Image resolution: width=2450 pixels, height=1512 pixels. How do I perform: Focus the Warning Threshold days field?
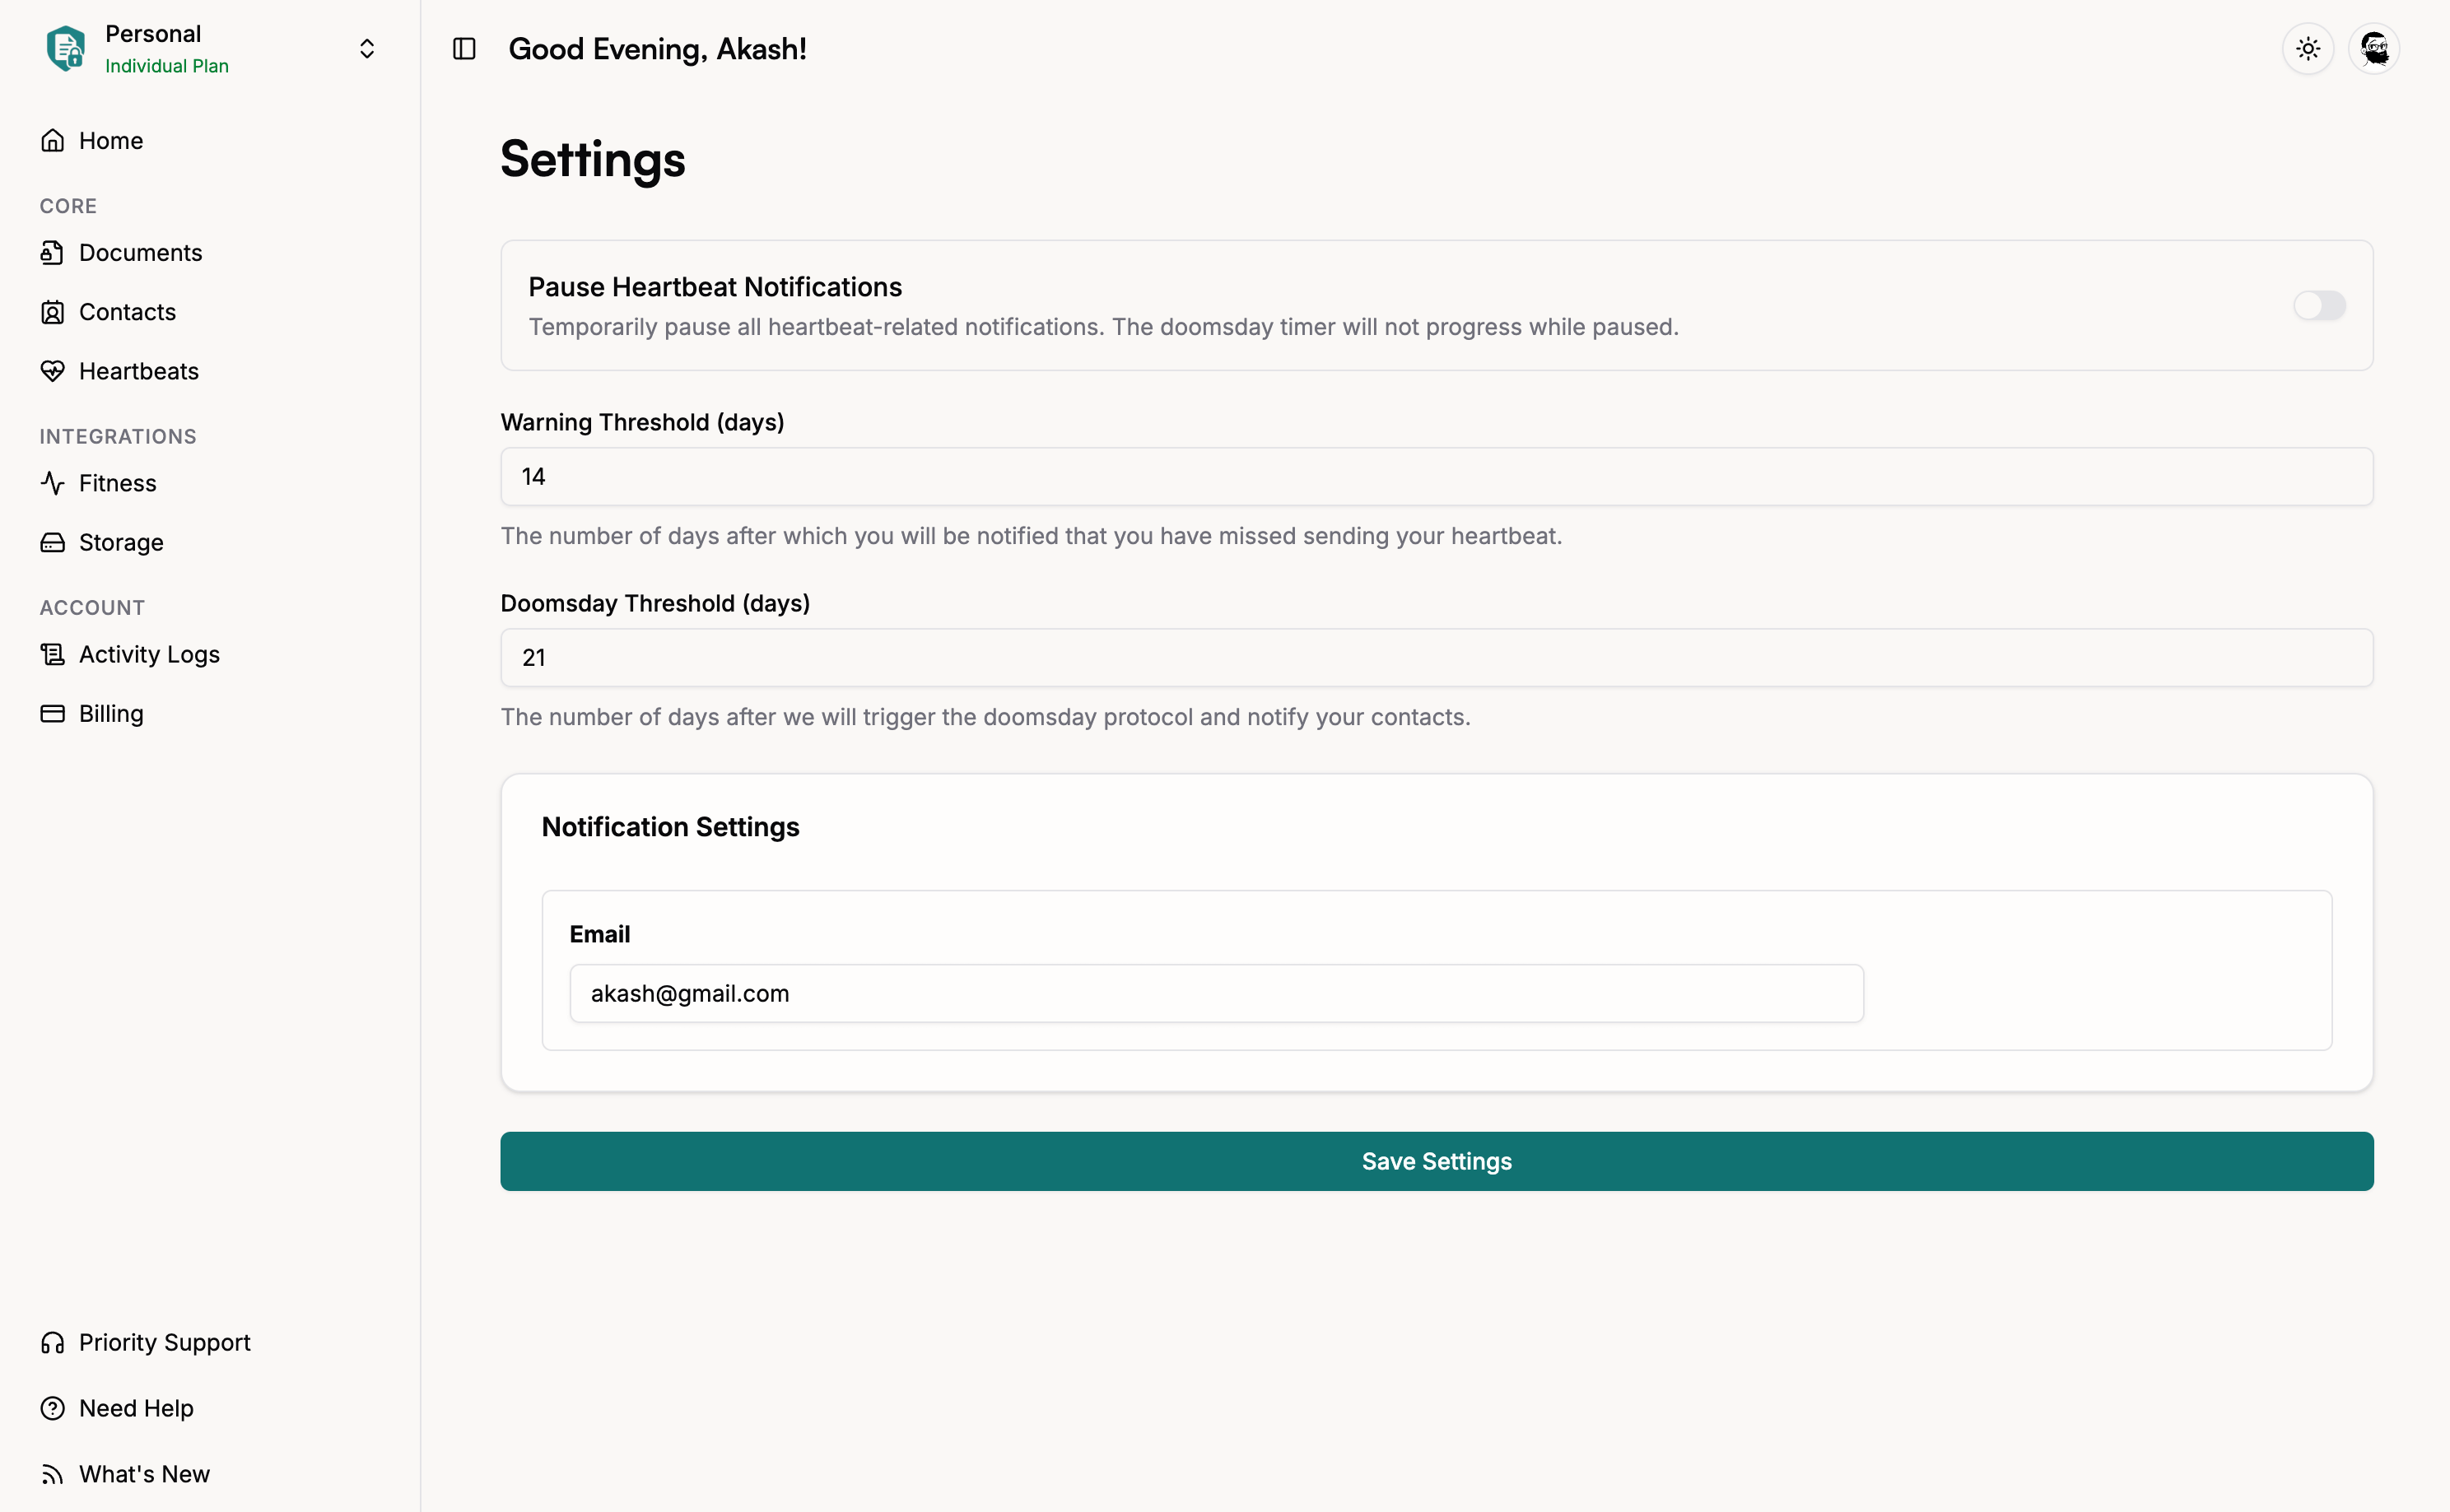[x=1436, y=476]
